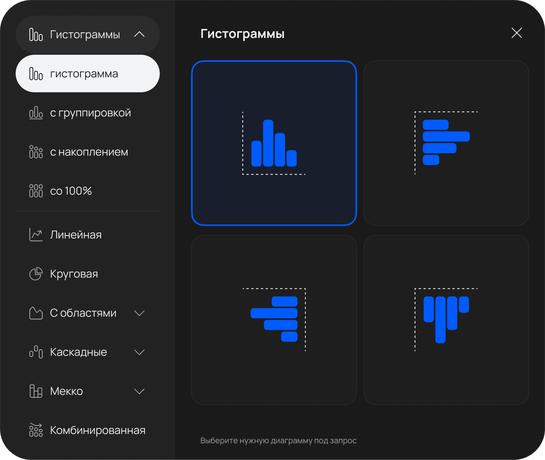This screenshot has height=460, width=545.
Task: Click the Каскадные waterfall chart icon
Action: coord(36,352)
